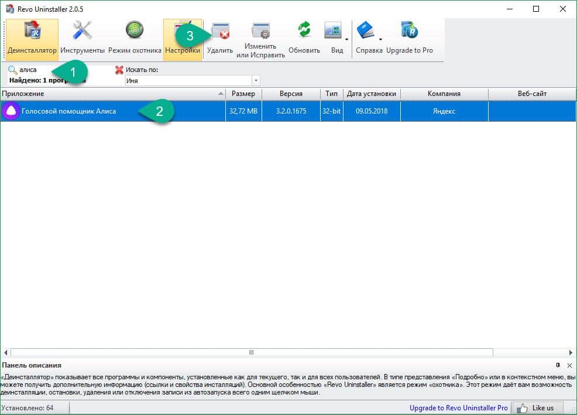Screen dimensions: 577x415
Task: Activate Режим охотника mode
Action: point(135,39)
